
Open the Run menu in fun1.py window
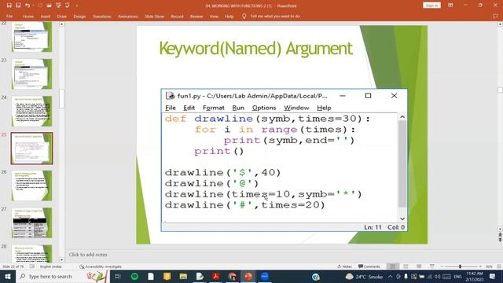238,108
